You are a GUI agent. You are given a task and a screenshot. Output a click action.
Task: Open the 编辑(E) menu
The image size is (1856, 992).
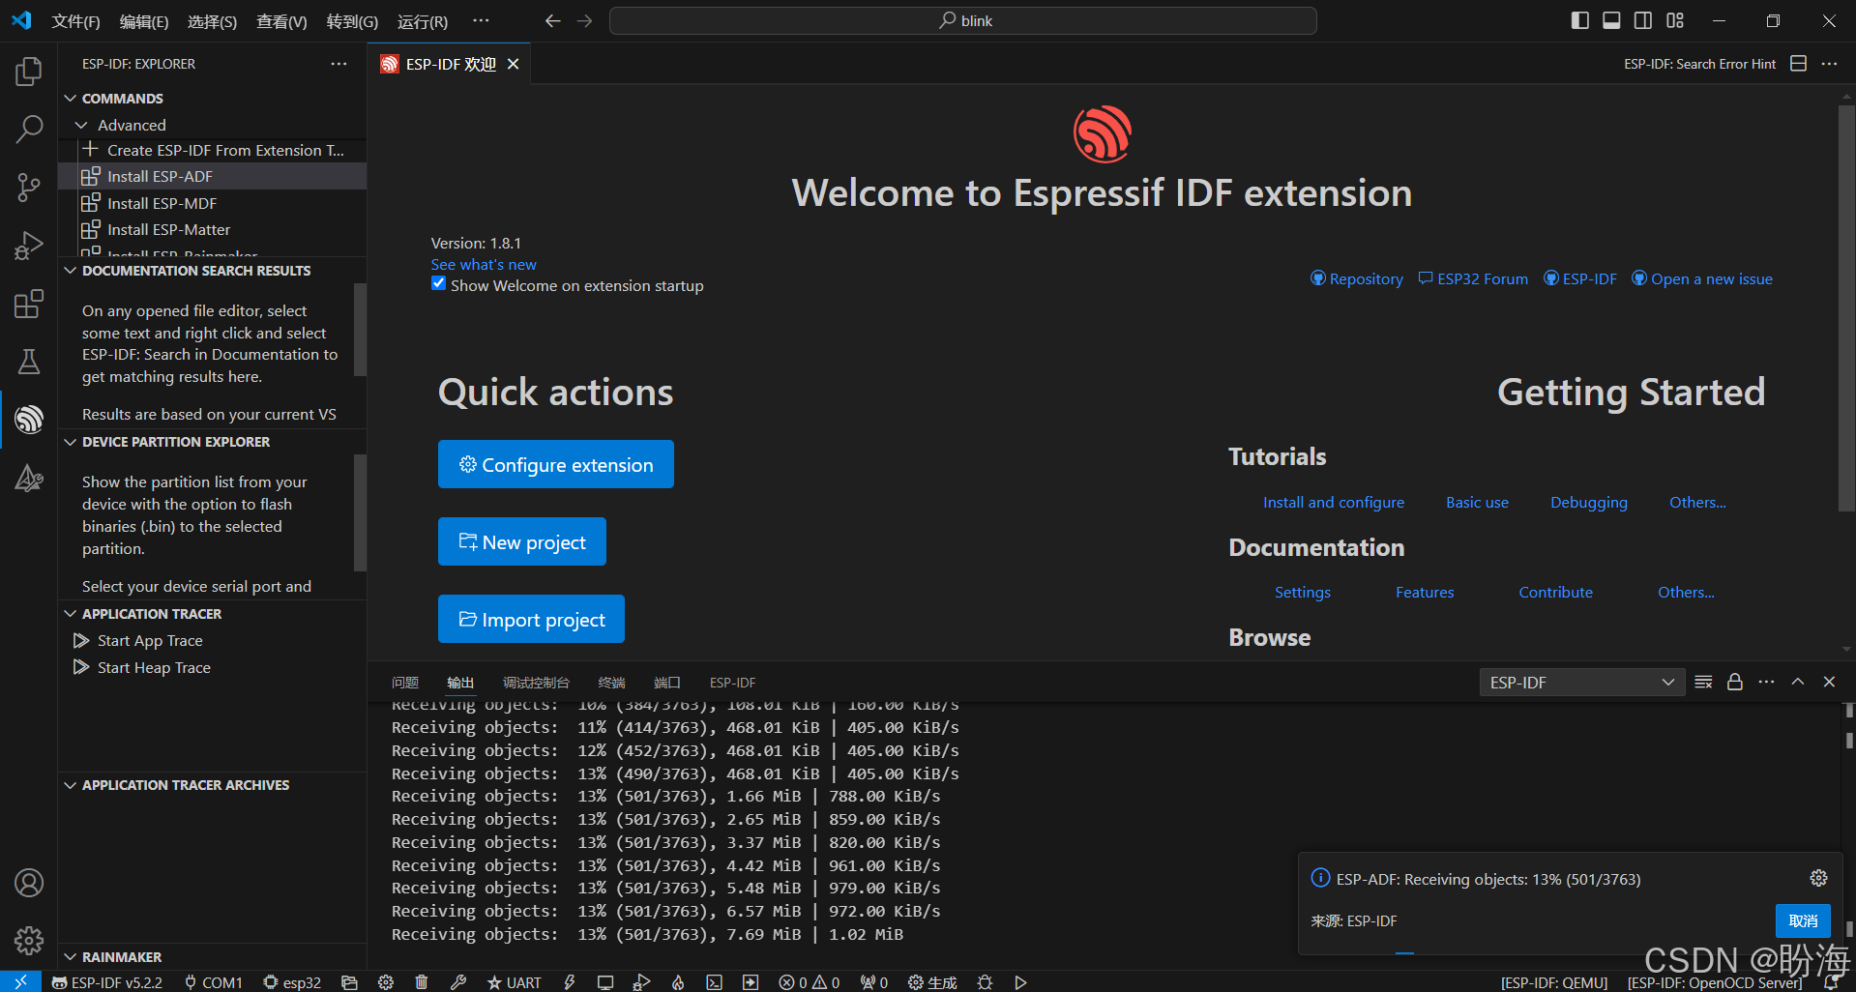(144, 21)
